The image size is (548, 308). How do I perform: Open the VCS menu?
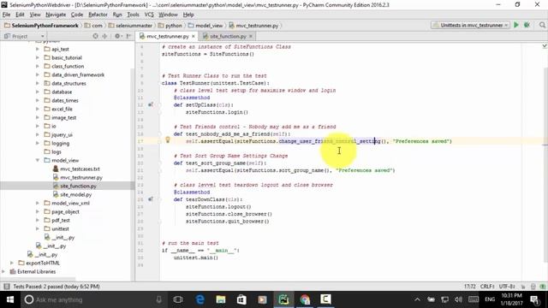[149, 15]
